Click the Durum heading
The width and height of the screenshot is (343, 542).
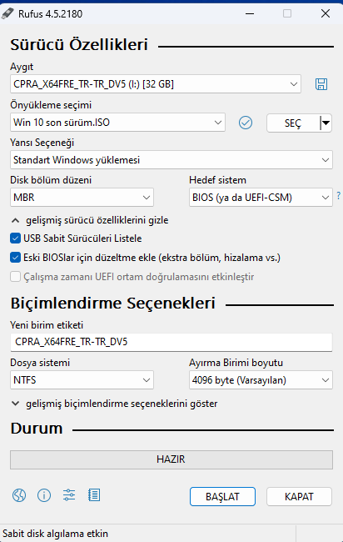click(37, 429)
